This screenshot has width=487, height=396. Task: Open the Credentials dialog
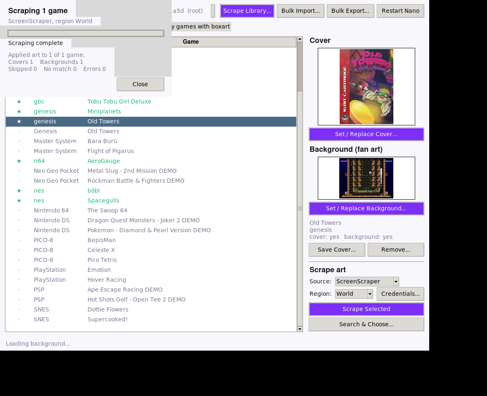click(400, 294)
